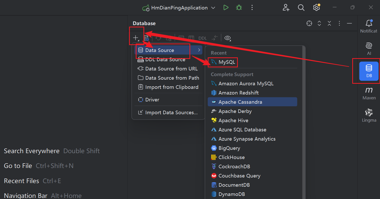380x199 pixels.
Task: Open Data Source Properties icon
Action: tap(146, 38)
